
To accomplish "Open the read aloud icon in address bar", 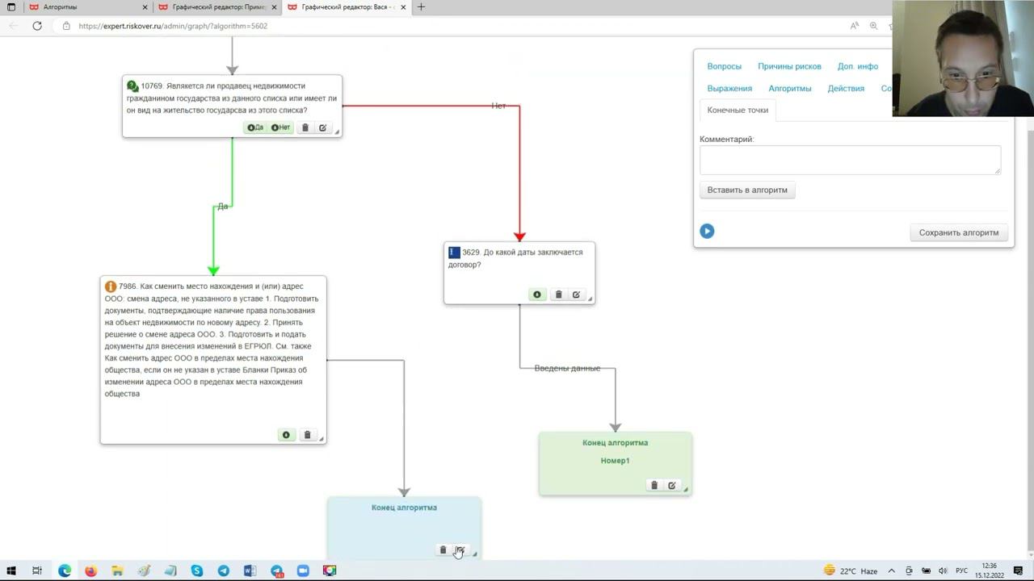I will coord(854,26).
